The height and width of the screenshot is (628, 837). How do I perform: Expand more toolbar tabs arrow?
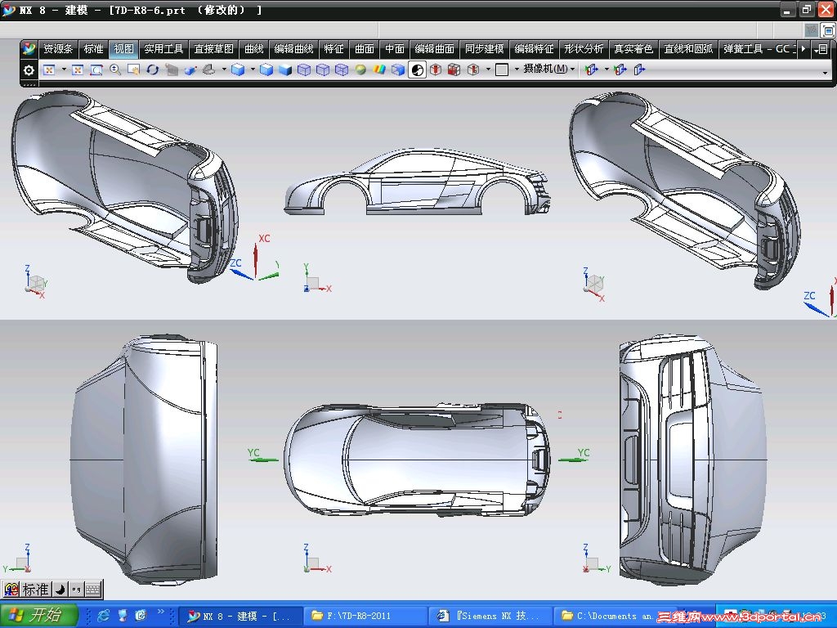click(803, 49)
